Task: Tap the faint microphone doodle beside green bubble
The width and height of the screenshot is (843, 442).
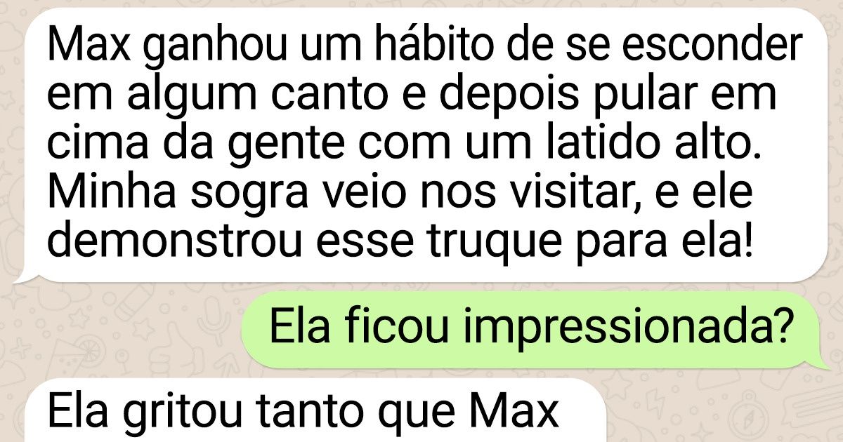Action: [212, 320]
